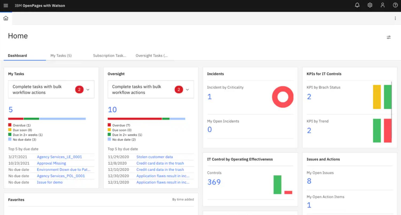The height and width of the screenshot is (215, 401).
Task: Click the Home tab icon
Action: [x=6, y=18]
